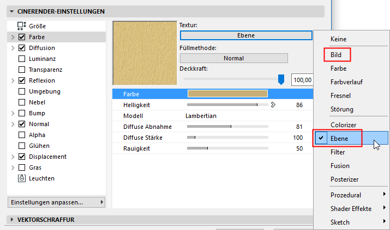Click the Helligkeit diamond arrow icon
This screenshot has width=390, height=230.
click(x=273, y=105)
